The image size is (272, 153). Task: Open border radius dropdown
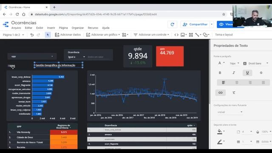pyautogui.click(x=244, y=132)
